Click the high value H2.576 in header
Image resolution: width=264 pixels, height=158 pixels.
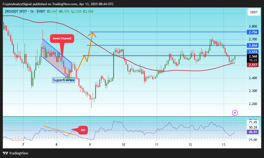click(64, 11)
